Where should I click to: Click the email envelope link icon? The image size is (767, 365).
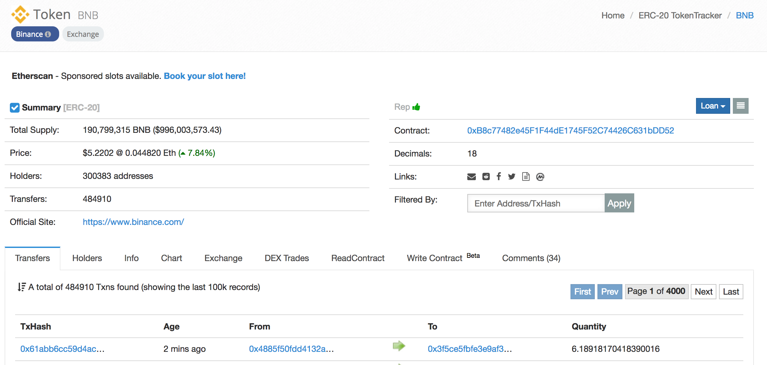pos(471,177)
